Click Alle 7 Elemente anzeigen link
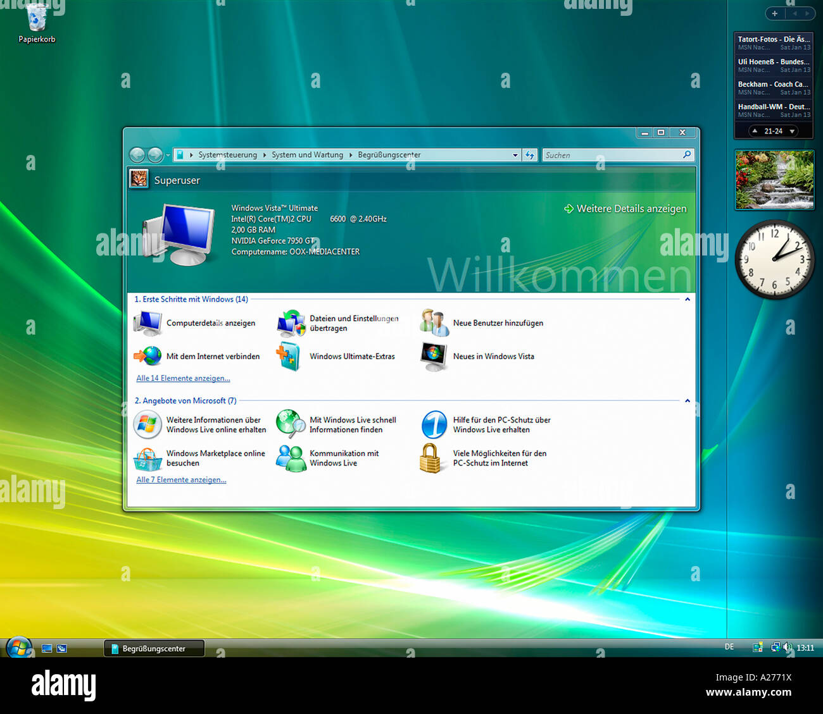 pyautogui.click(x=181, y=480)
